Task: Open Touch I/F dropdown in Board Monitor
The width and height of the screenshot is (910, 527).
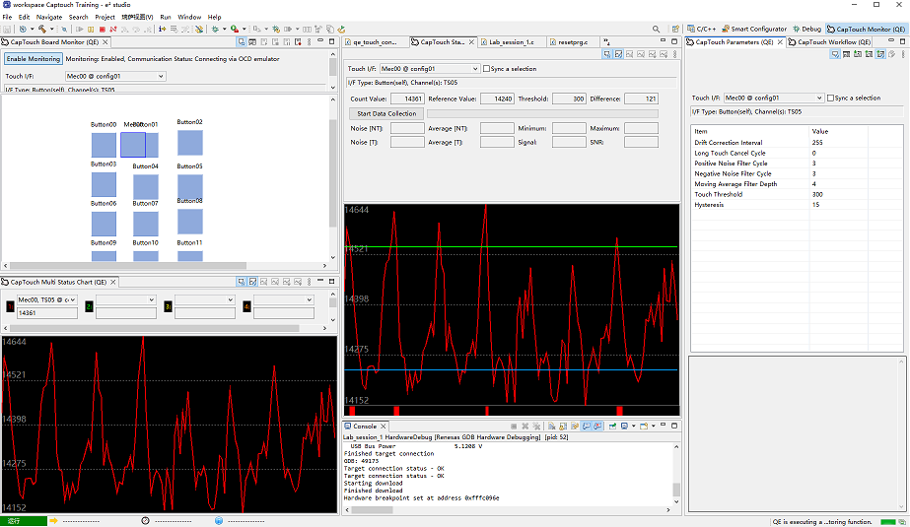Action: pos(160,76)
